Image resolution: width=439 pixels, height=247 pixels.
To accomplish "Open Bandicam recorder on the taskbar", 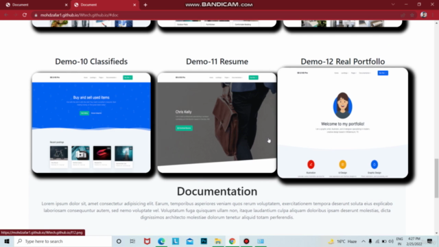I will [x=246, y=241].
